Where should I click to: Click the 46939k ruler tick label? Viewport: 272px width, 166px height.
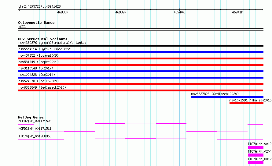pos(121,12)
